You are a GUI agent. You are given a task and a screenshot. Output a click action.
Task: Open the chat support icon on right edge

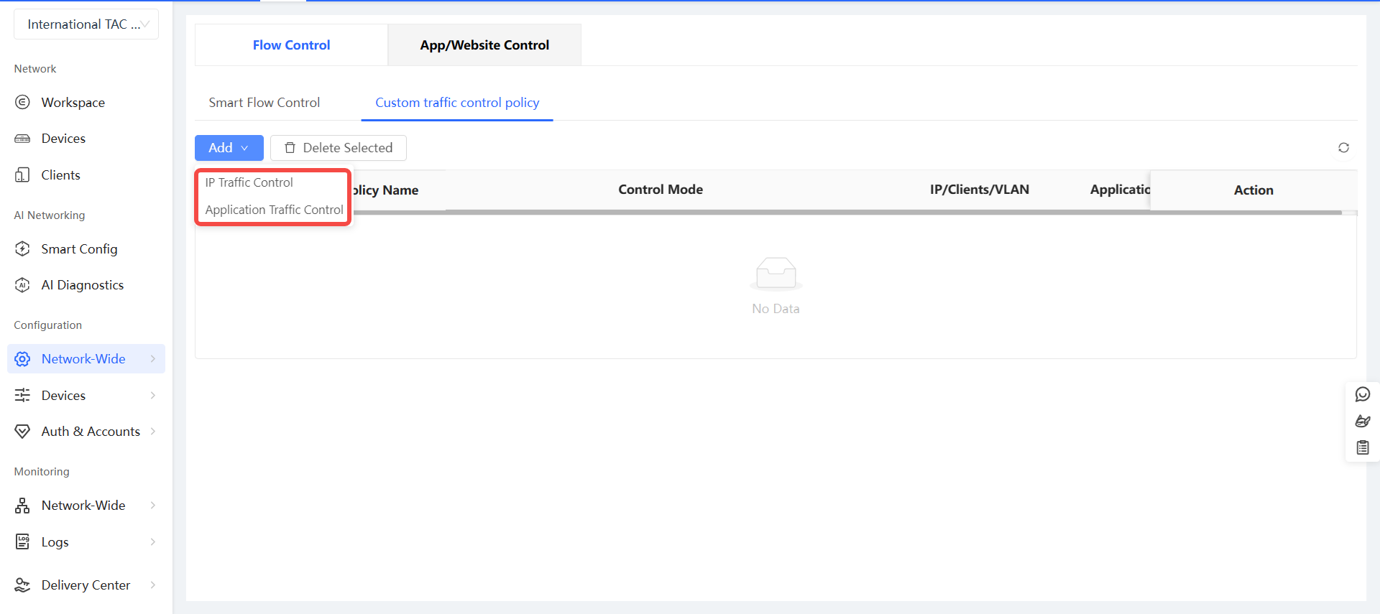coord(1362,394)
